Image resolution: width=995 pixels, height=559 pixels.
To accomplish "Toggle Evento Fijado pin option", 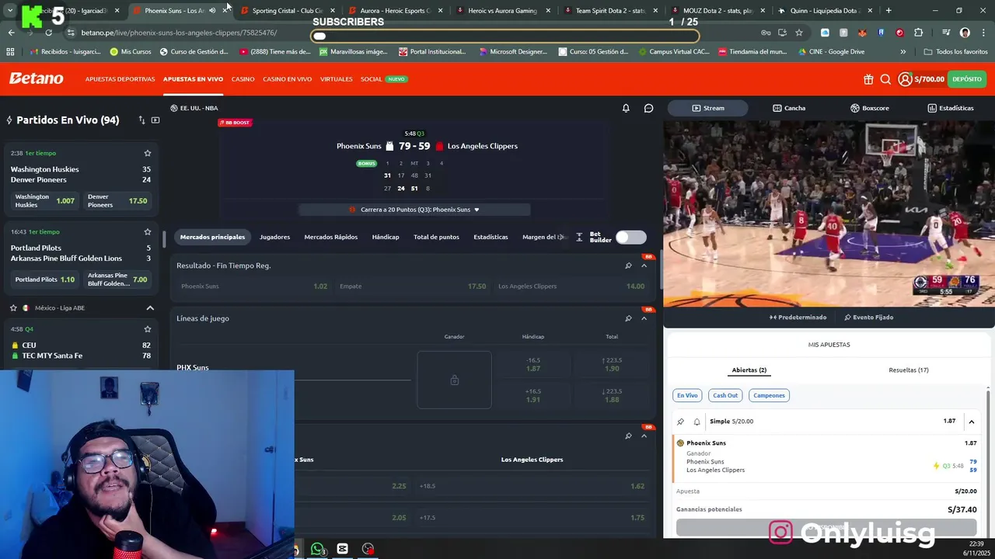I will pyautogui.click(x=868, y=317).
